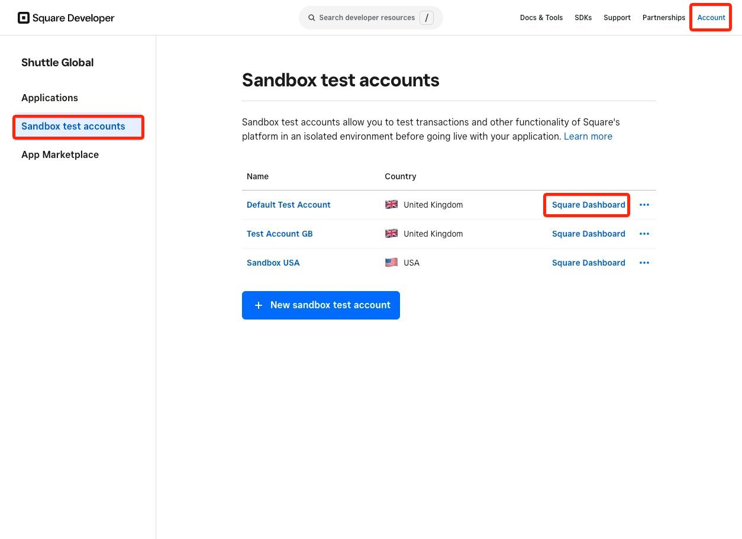
Task: Open the Default Test Account link
Action: [x=288, y=205]
